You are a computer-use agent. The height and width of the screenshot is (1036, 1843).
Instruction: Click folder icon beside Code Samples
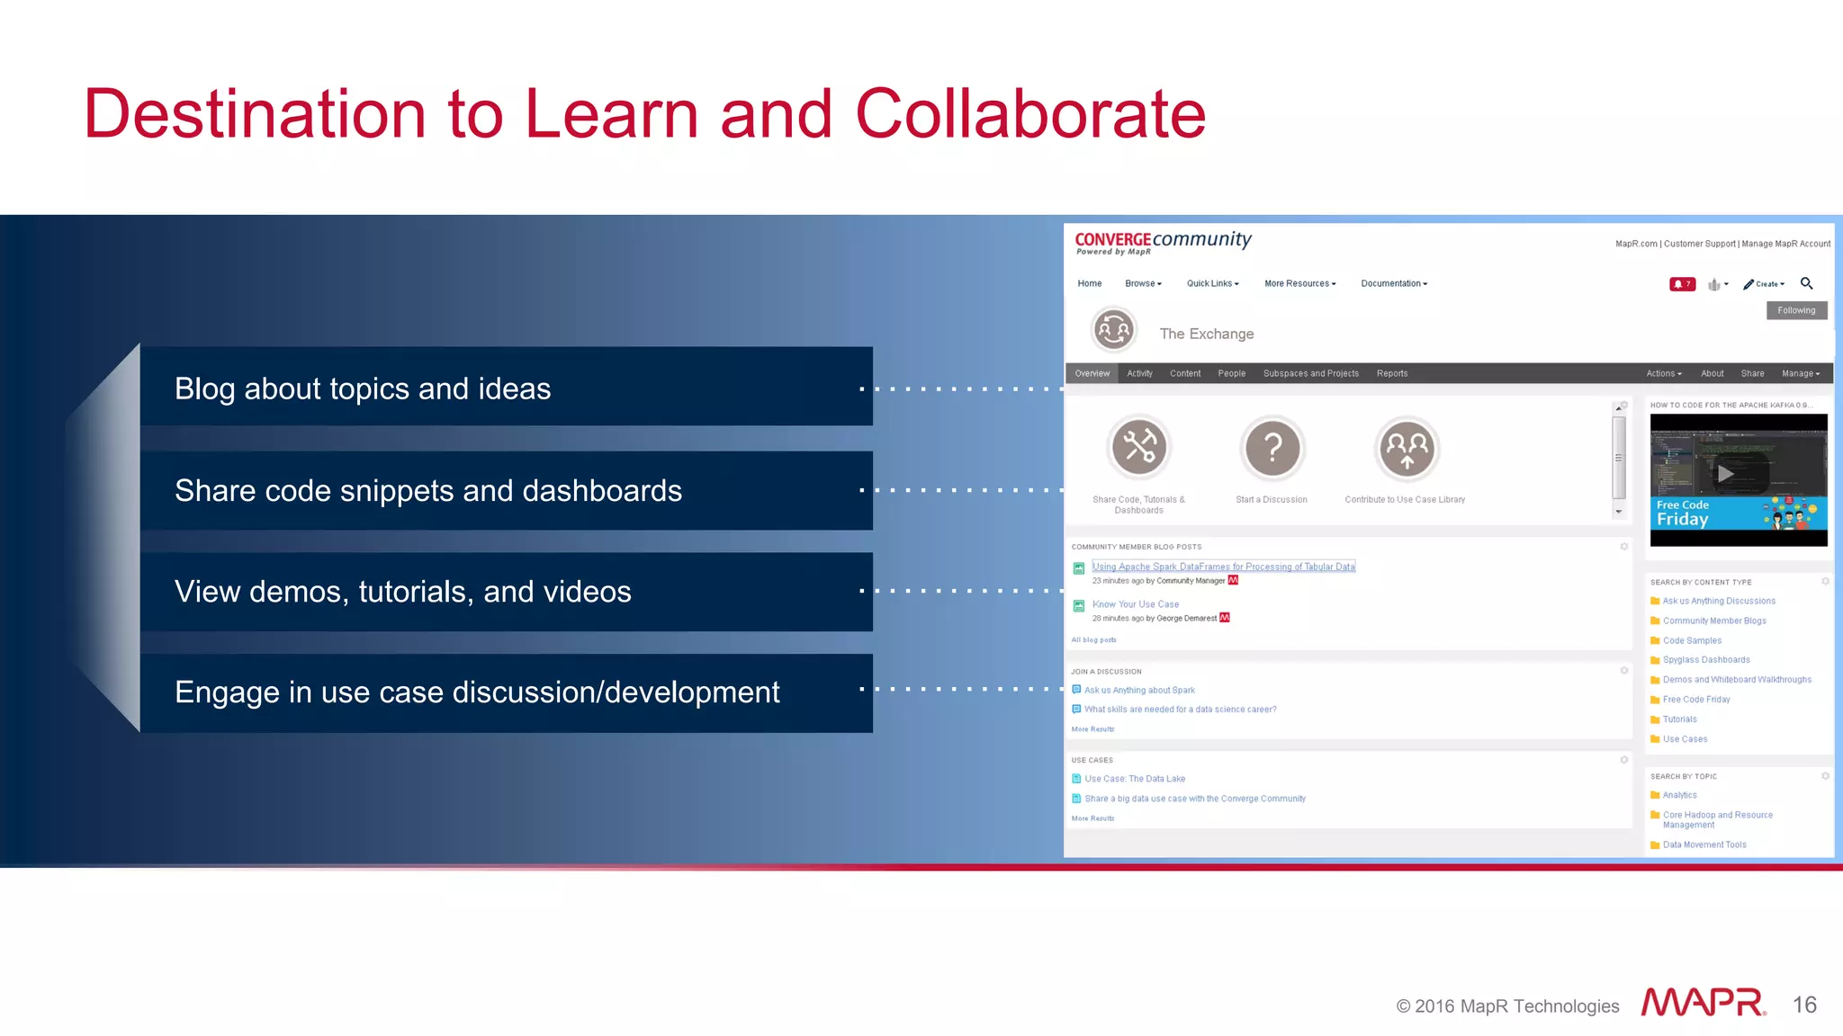coord(1655,641)
